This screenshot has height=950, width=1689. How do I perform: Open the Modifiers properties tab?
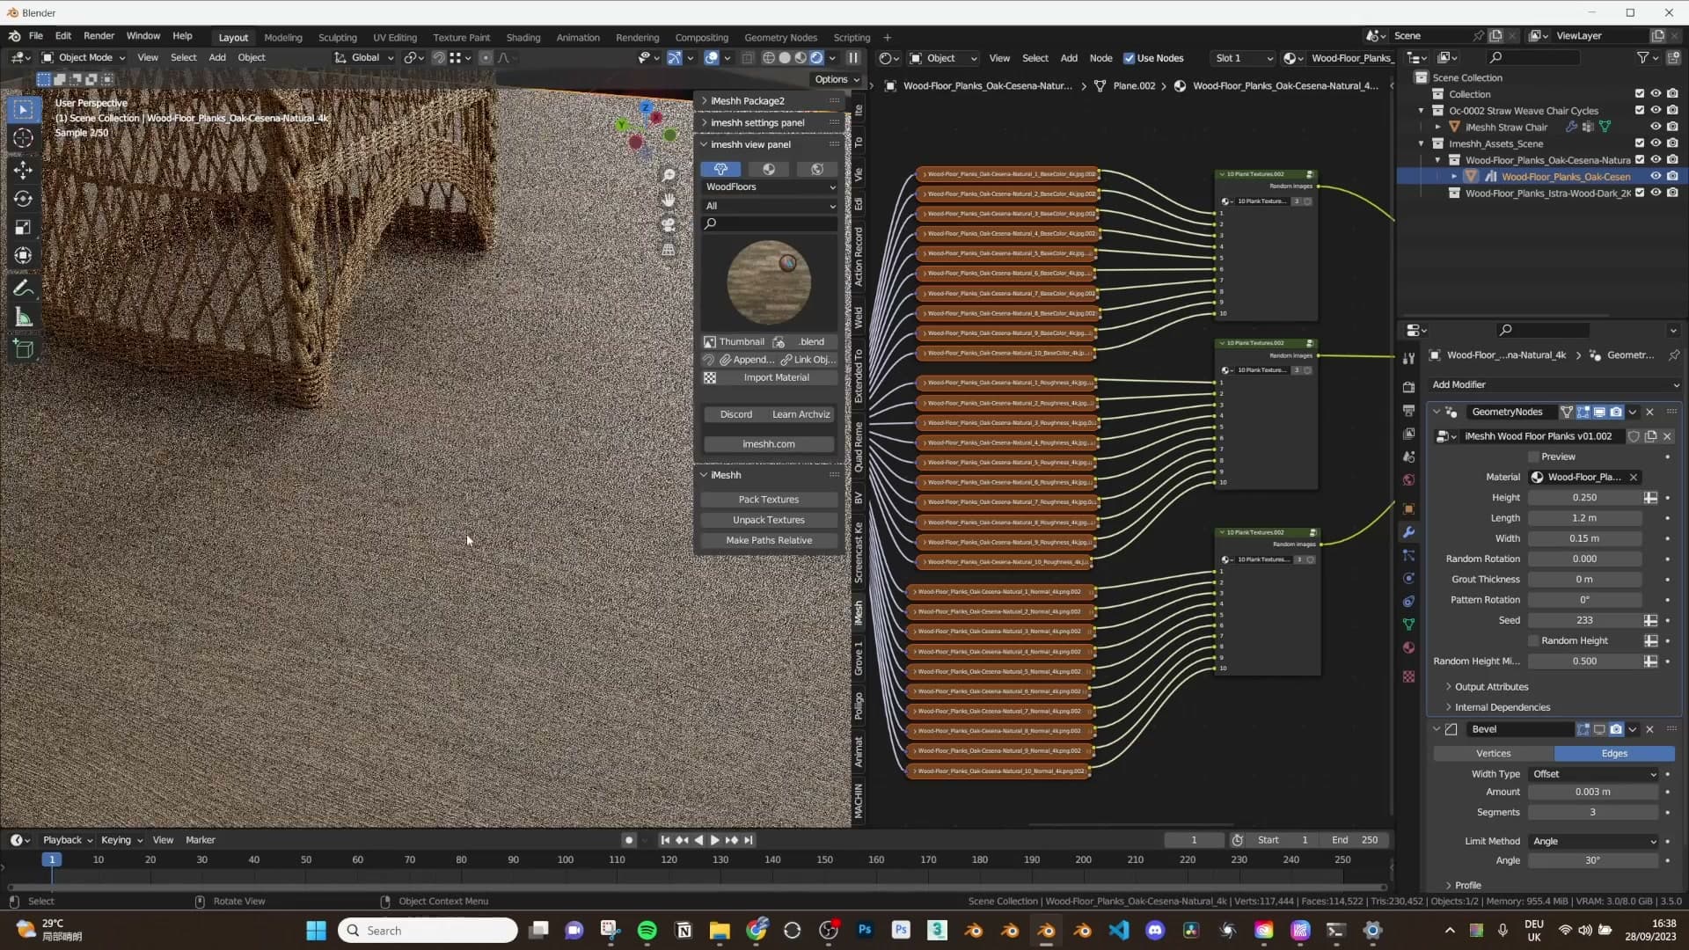[x=1408, y=532]
